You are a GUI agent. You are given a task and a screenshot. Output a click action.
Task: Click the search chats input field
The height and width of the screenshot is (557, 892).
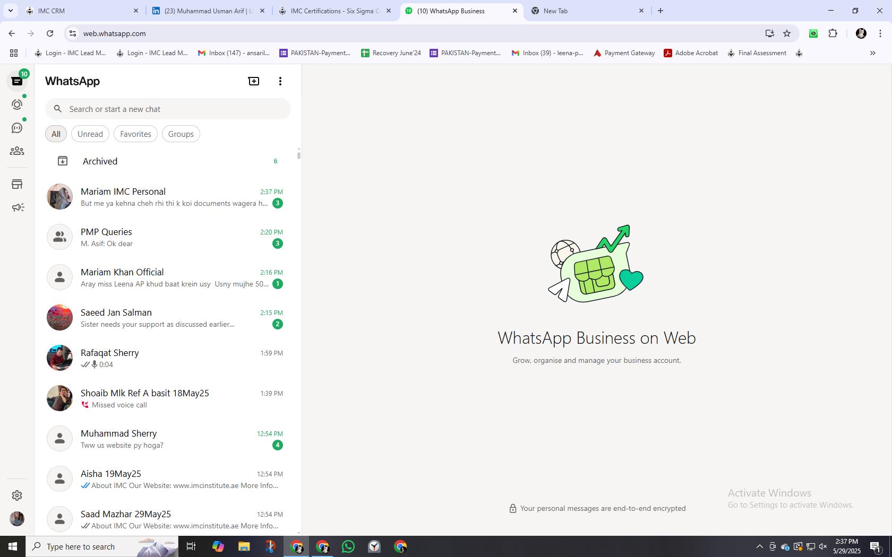168,109
